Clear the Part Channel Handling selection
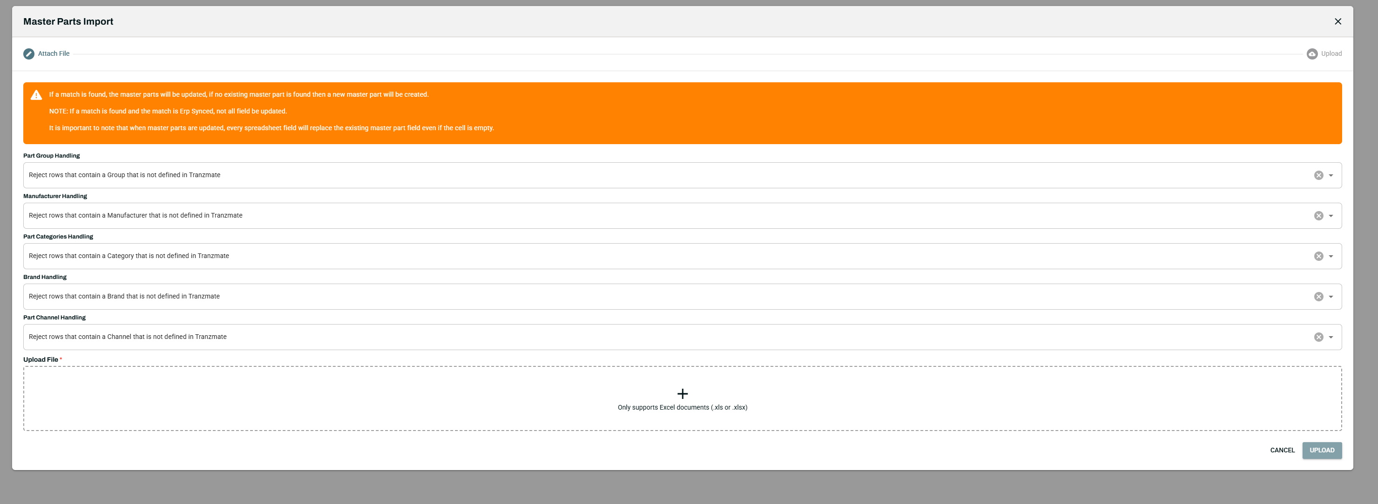This screenshot has width=1378, height=504. (x=1318, y=337)
